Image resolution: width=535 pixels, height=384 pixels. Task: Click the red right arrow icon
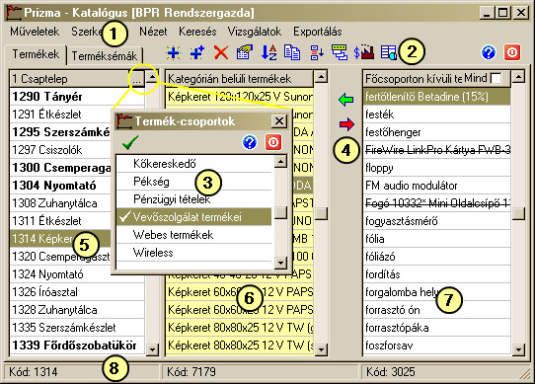point(346,124)
